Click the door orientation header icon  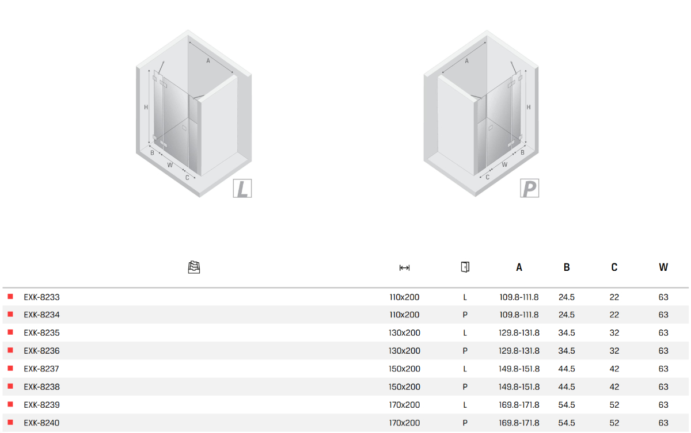point(465,267)
